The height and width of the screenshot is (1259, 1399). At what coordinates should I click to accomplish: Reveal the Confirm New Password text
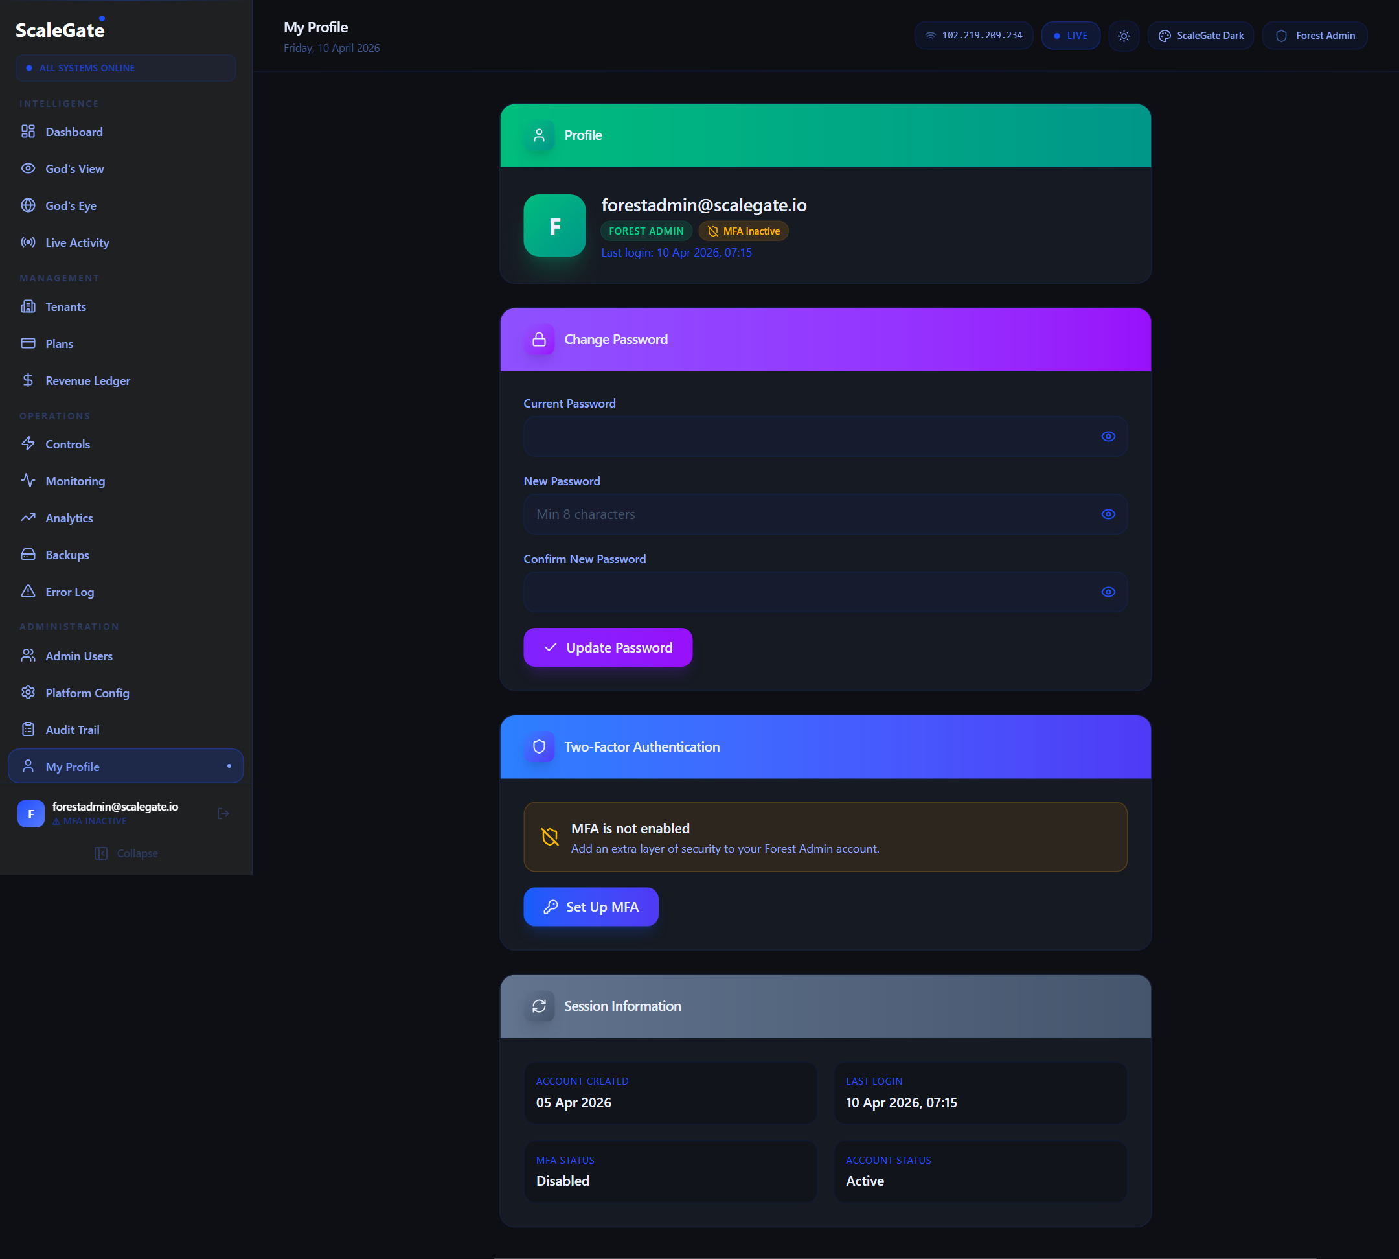click(1108, 592)
